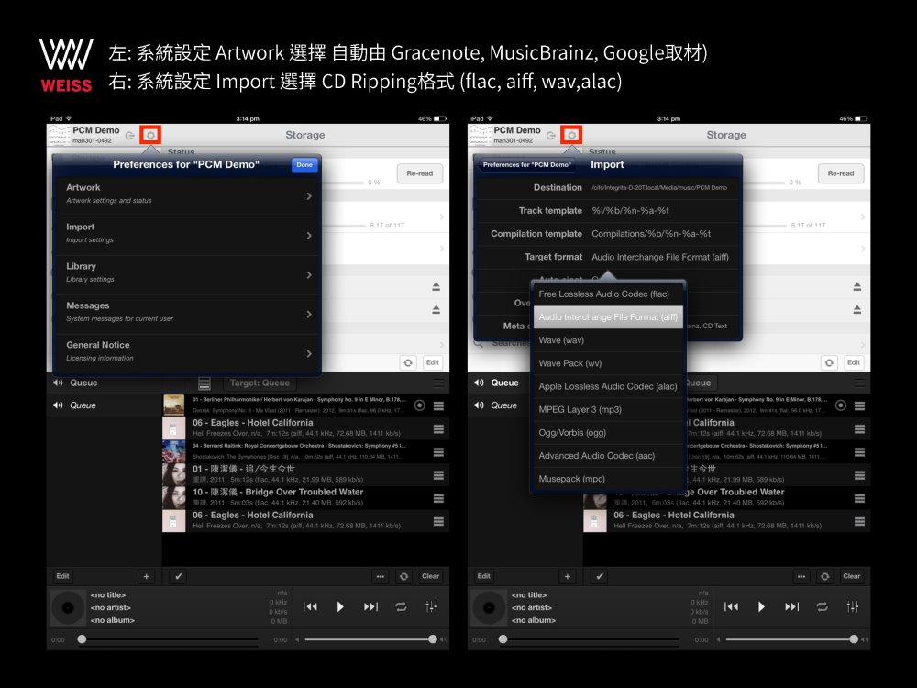This screenshot has height=688, width=917.
Task: Click lower eject icon in left screenshot
Action: [436, 309]
